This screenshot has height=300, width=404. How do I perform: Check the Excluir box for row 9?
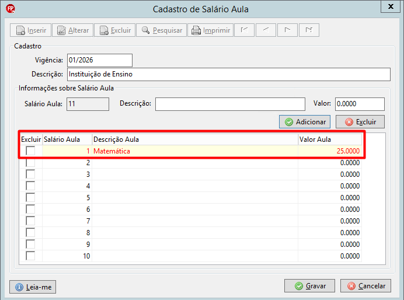(30, 244)
